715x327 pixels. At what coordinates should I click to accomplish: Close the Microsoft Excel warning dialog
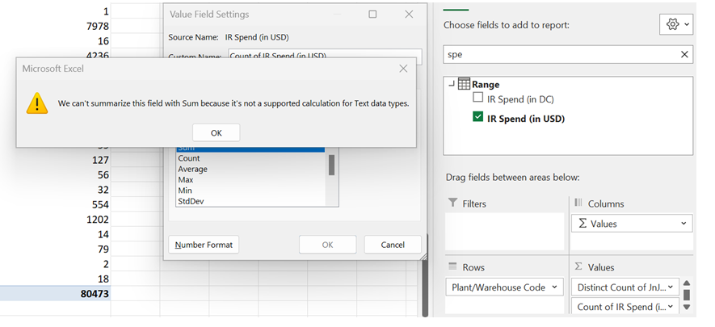pos(403,69)
